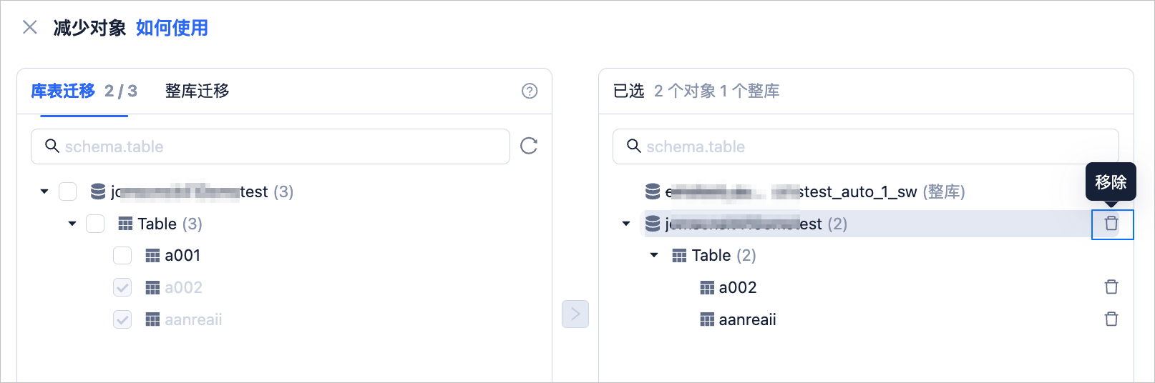Select the test_auto_1_sw whole-database entry
1155x383 pixels.
click(805, 191)
